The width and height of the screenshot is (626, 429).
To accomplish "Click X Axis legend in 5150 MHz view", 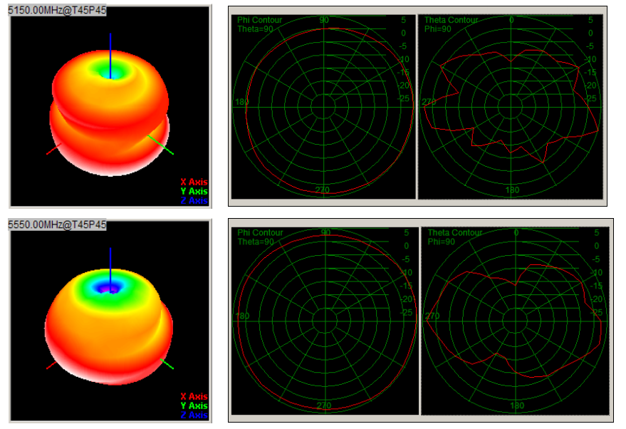I will click(194, 182).
